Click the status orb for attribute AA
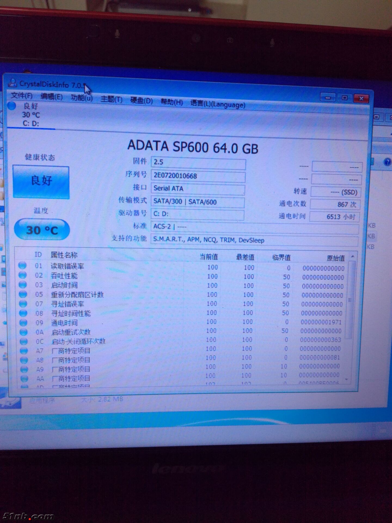The width and height of the screenshot is (392, 523). [x=24, y=379]
